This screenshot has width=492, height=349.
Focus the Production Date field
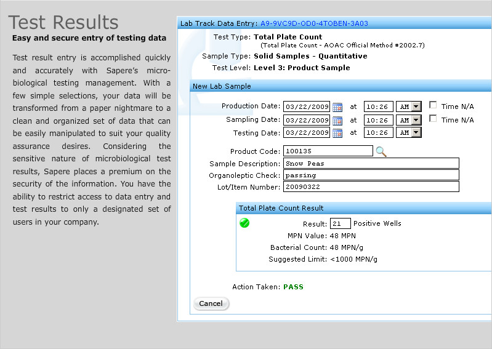[307, 106]
